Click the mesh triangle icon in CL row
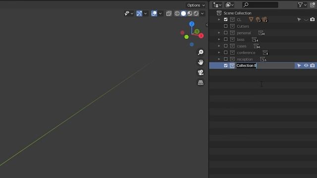Screen dimensions: 317x178 251,19
